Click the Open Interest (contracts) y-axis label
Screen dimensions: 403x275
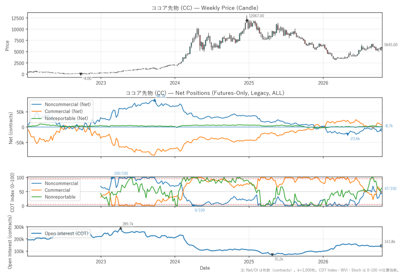[x=10, y=242]
